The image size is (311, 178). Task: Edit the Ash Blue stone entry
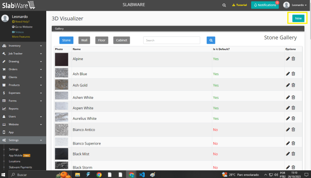(x=288, y=74)
